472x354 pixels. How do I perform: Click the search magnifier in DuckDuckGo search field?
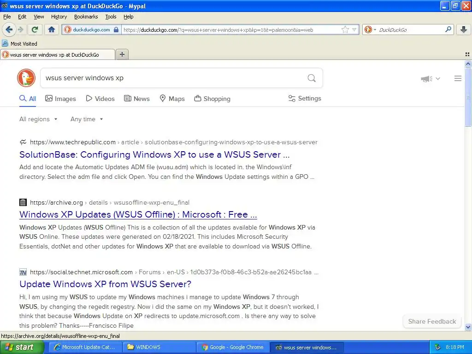312,78
